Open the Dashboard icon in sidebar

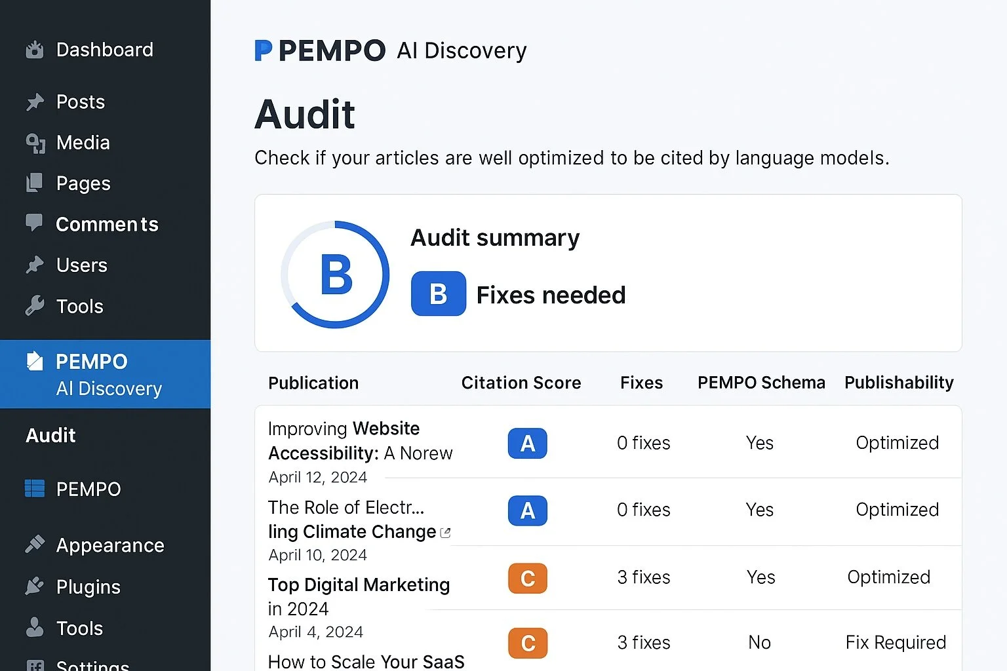pyautogui.click(x=35, y=50)
